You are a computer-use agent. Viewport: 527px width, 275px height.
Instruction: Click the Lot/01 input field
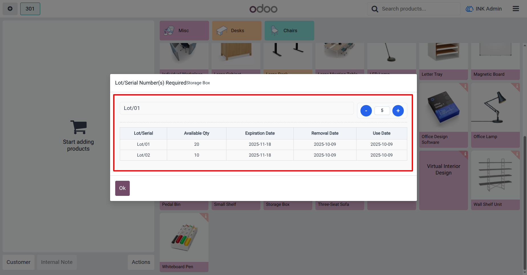pyautogui.click(x=237, y=108)
